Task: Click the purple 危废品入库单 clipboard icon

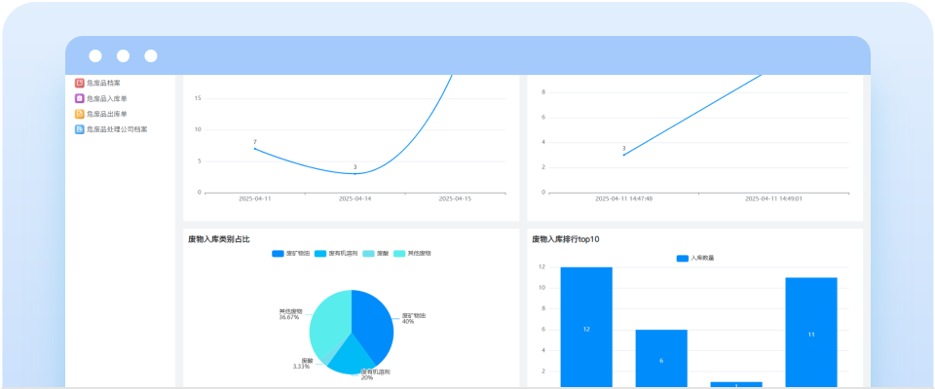Action: (x=79, y=98)
